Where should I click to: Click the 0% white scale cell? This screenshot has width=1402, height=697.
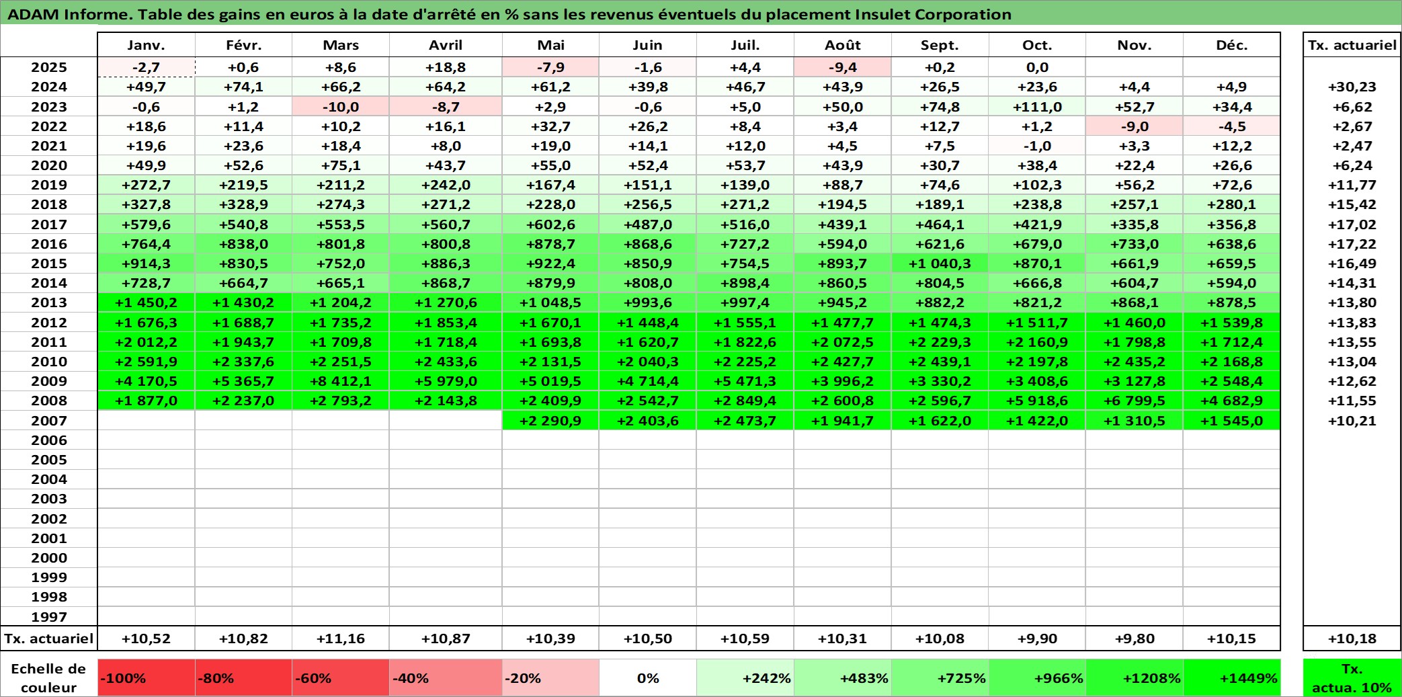pos(648,678)
